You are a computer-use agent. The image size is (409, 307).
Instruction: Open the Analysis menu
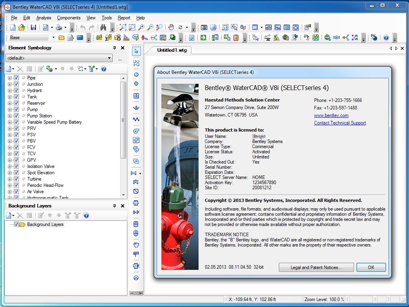point(44,18)
